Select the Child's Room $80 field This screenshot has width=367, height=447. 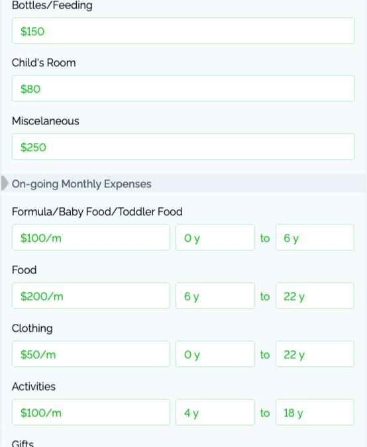183,88
